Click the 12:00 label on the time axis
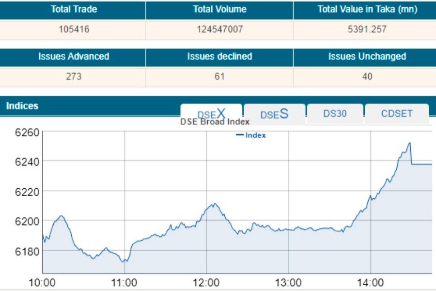The width and height of the screenshot is (436, 291). [206, 283]
